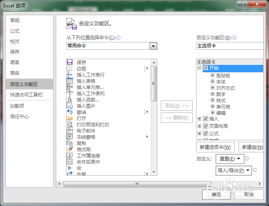Click the Workbook Connections (工作簿连接) icon
The height and width of the screenshot is (206, 269).
[70, 155]
